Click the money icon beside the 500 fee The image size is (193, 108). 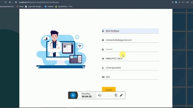[x=103, y=77]
